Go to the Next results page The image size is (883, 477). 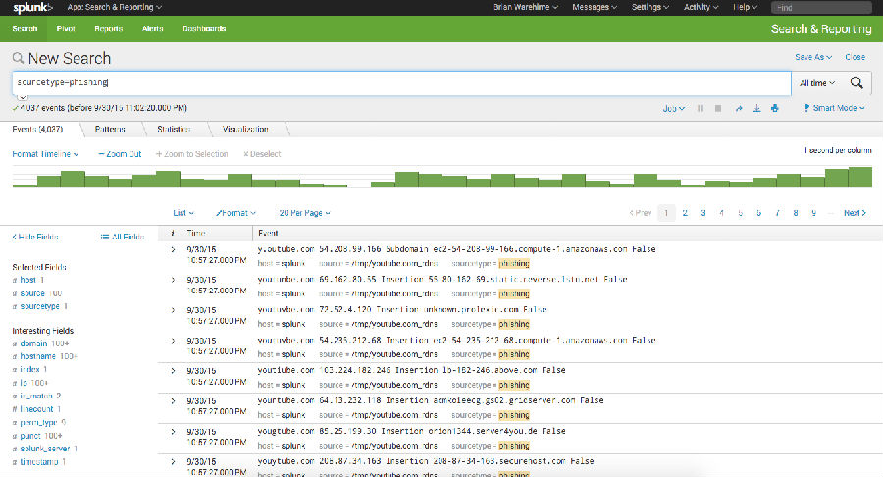855,213
